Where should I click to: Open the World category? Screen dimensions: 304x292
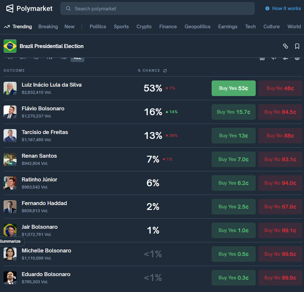[x=294, y=27]
